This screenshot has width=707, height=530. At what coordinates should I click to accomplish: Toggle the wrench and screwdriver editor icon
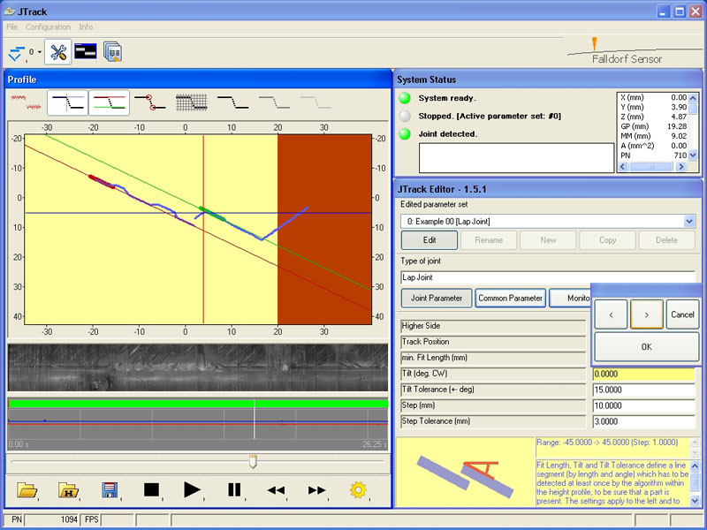tap(58, 52)
